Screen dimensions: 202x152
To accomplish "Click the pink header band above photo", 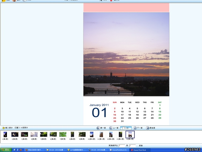I will point(126,8).
